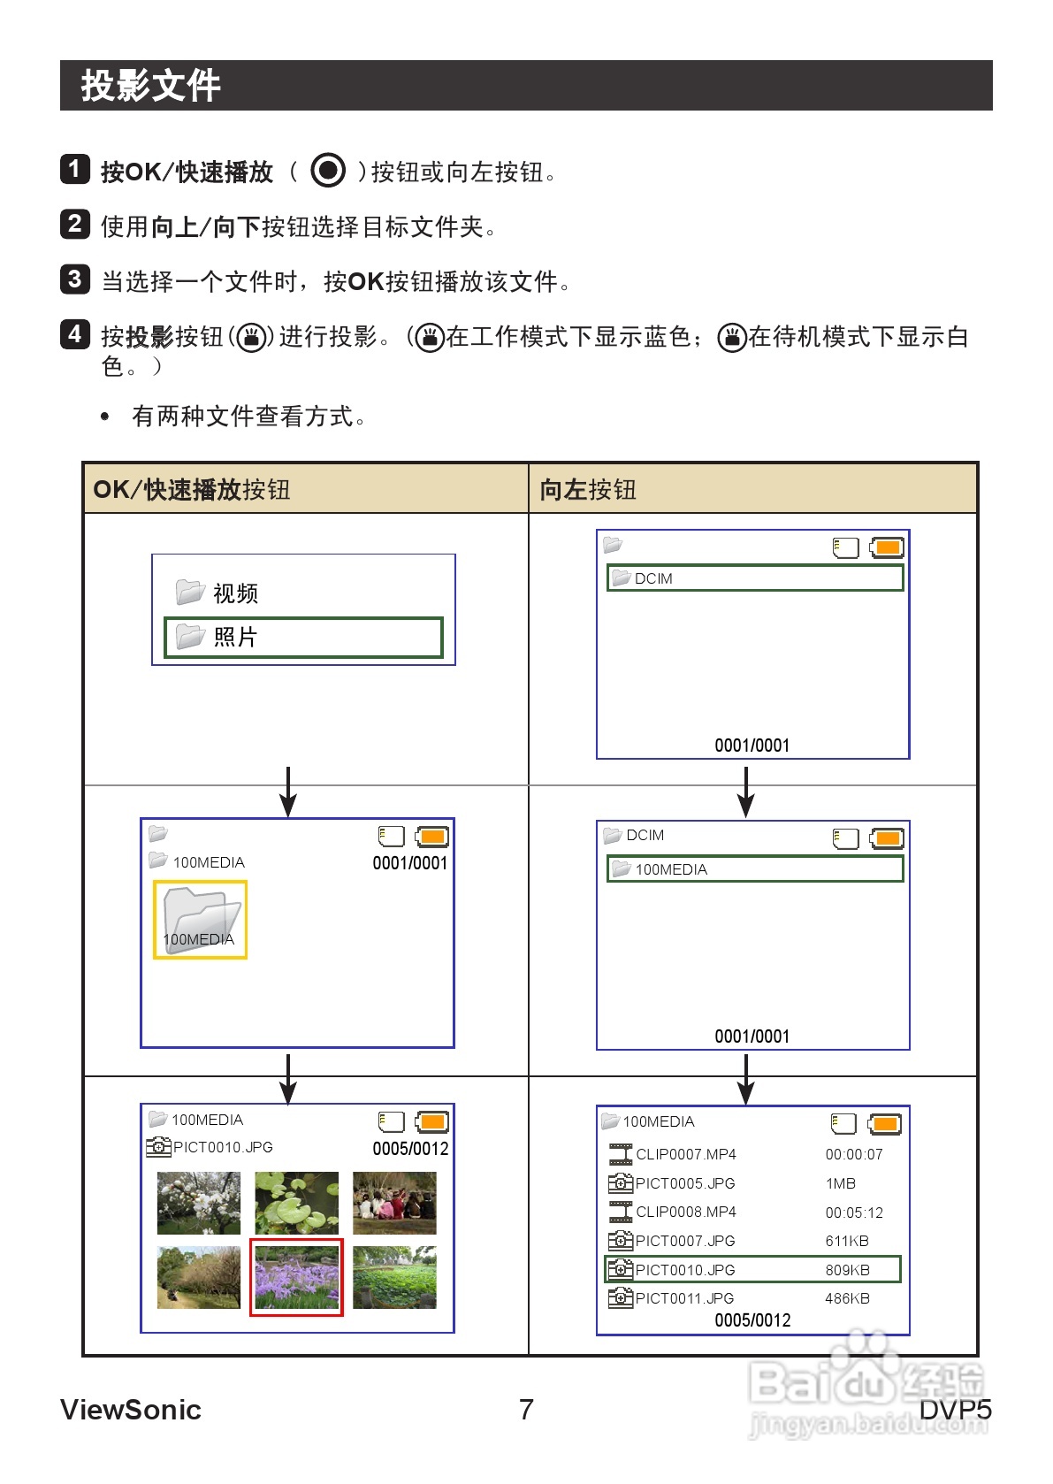Open the yellow-framed 100MEDIA folder thumbnail
The height and width of the screenshot is (1484, 1053).
coord(200,919)
